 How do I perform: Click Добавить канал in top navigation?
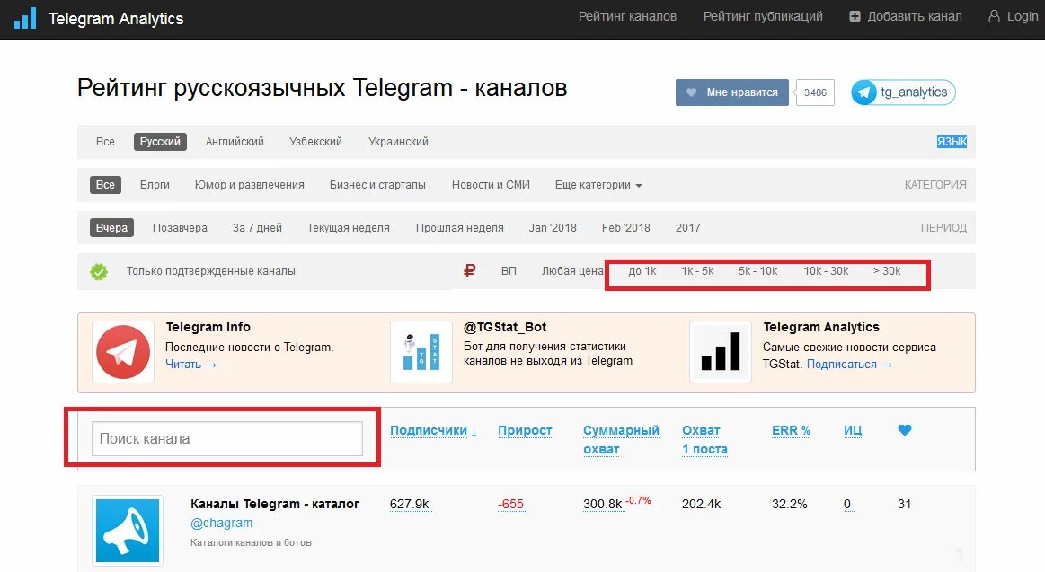tap(915, 17)
